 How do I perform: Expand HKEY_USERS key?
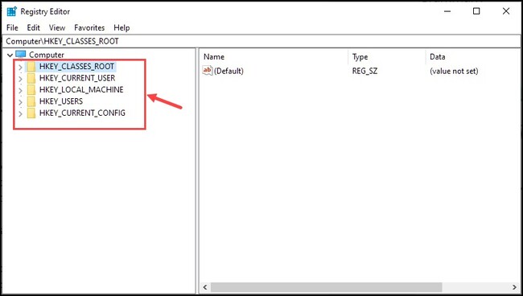[20, 102]
